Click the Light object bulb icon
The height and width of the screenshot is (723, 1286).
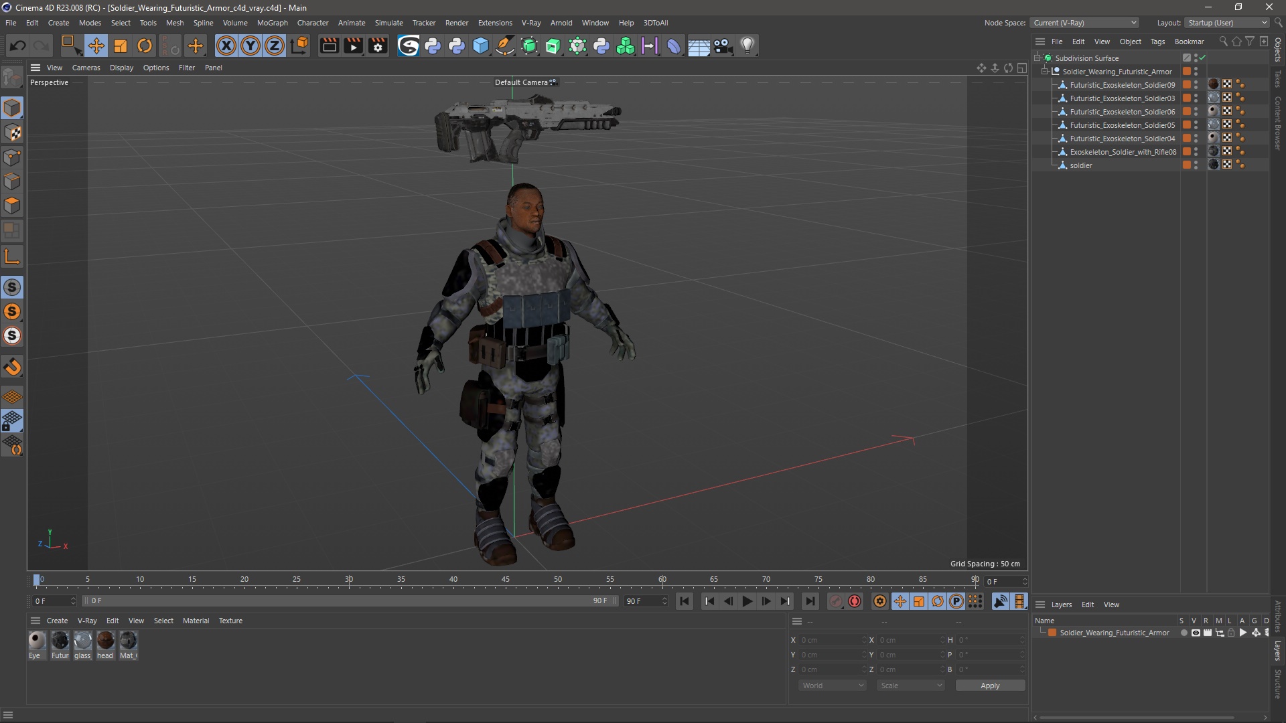(747, 46)
